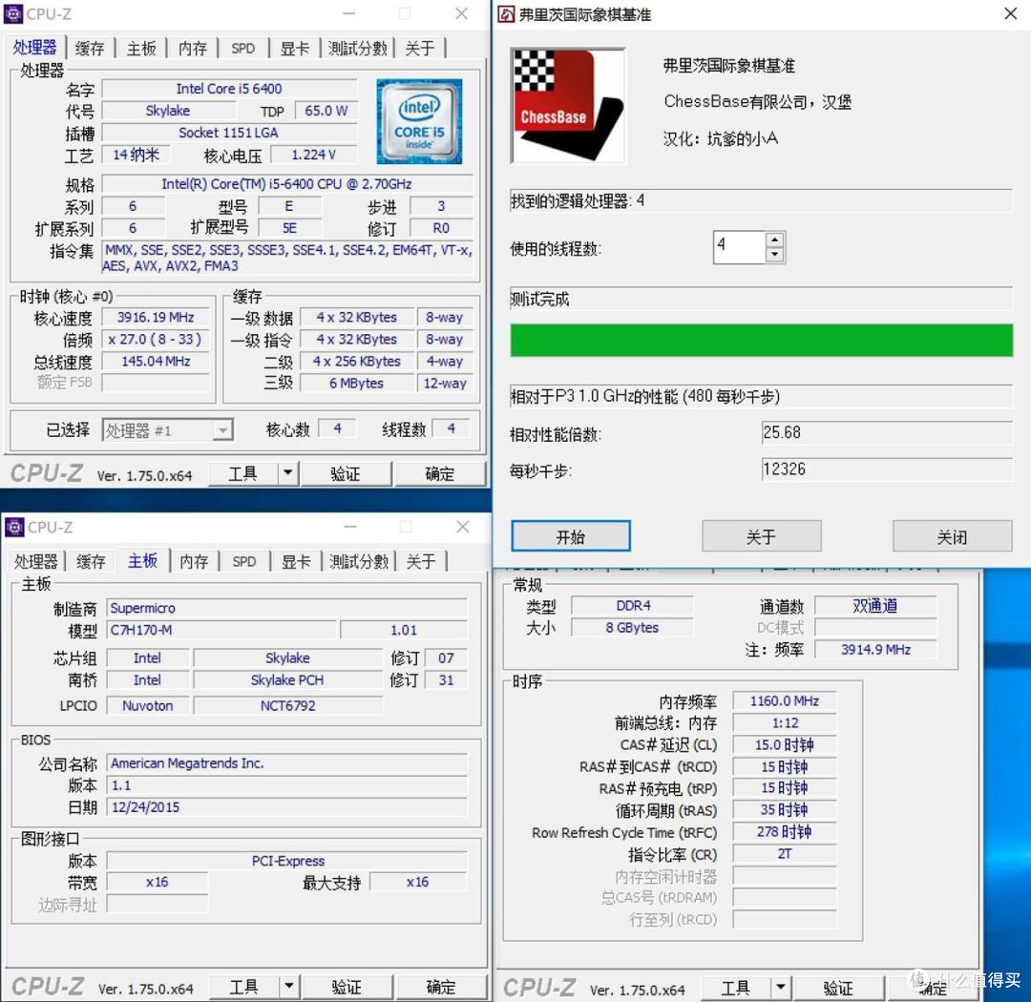Click 关于 button in chess benchmark
The height and width of the screenshot is (1002, 1031).
click(762, 536)
